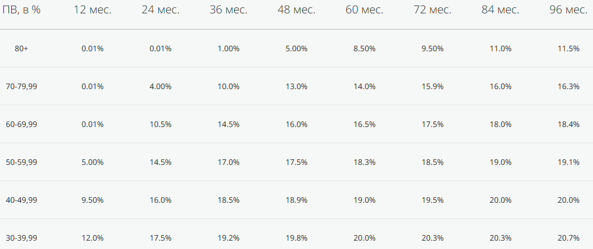Image resolution: width=593 pixels, height=249 pixels.
Task: Click the "ПВ, в %" column header
Action: [x=21, y=11]
